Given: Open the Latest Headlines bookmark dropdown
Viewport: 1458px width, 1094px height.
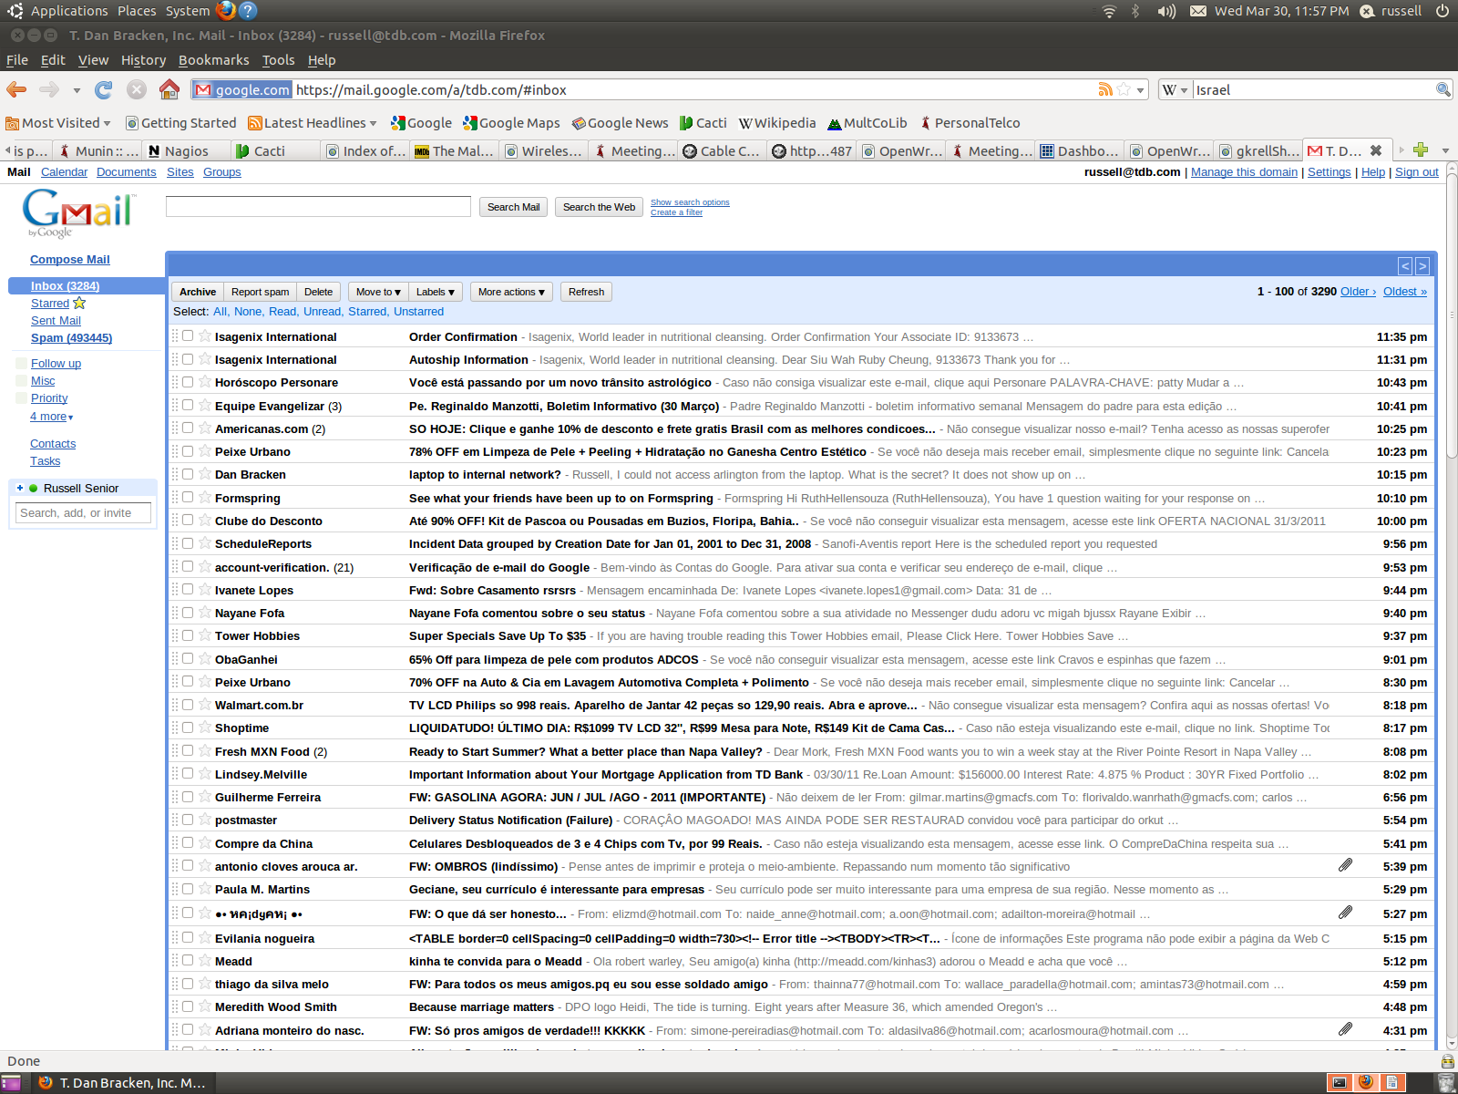Looking at the screenshot, I should click(313, 123).
